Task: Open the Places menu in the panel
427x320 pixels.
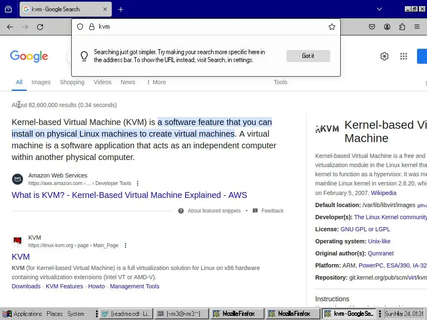Action: (x=55, y=314)
